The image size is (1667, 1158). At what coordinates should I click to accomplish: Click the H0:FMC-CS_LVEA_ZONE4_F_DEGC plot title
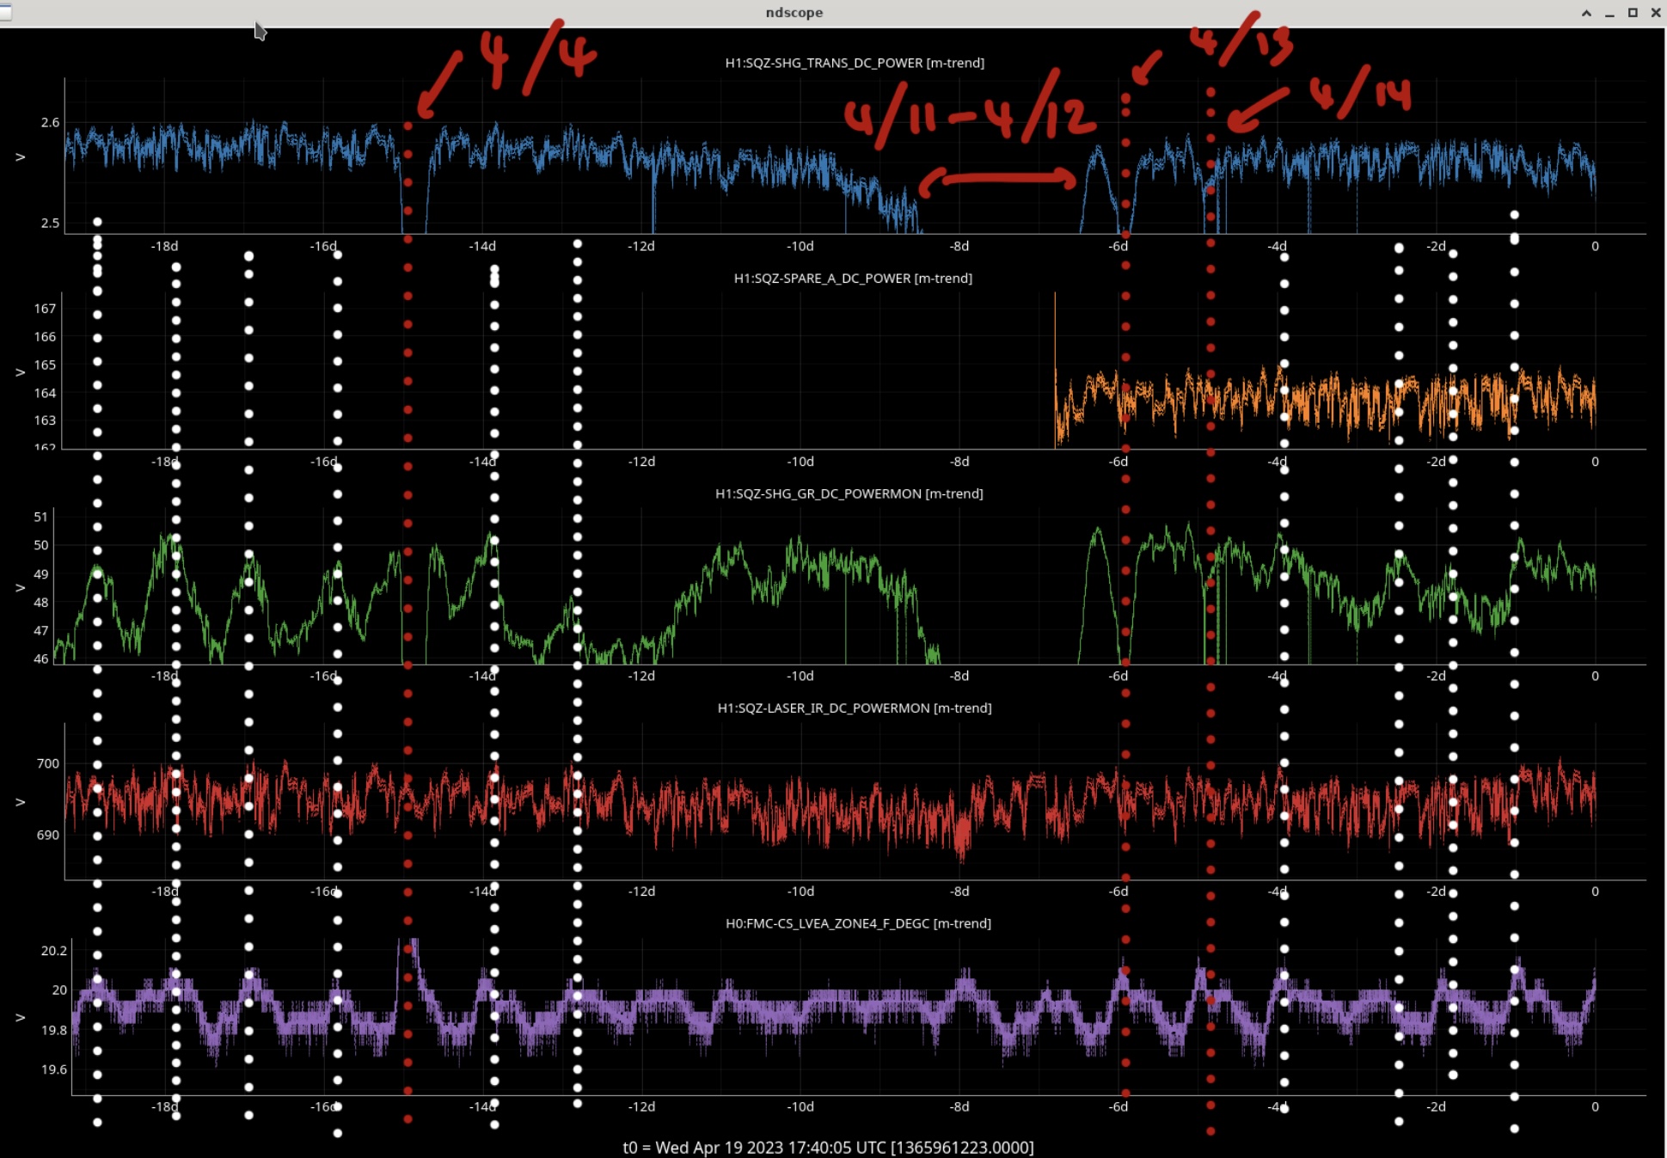tap(857, 923)
